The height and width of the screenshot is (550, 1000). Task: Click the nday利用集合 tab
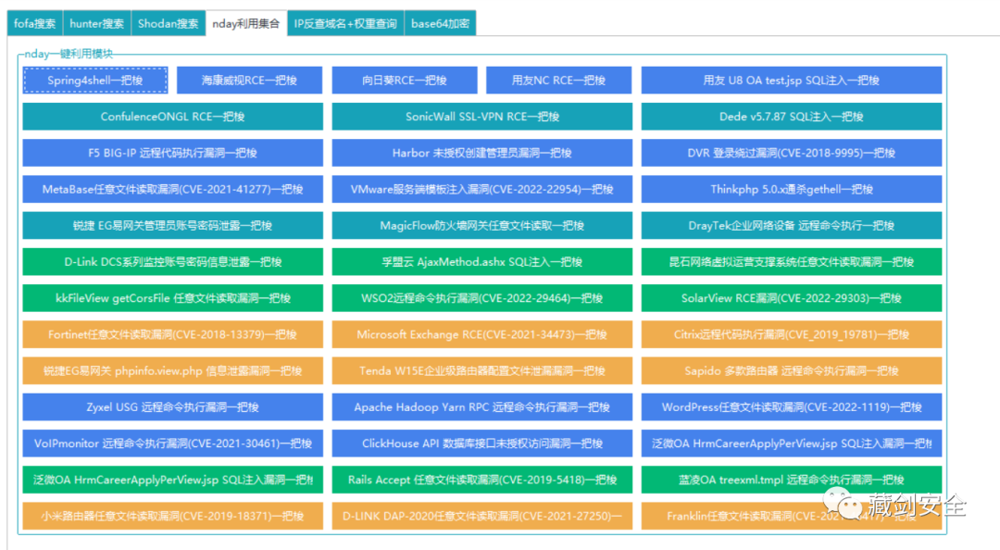click(246, 23)
